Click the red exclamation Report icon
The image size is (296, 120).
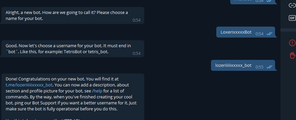[x=292, y=43]
